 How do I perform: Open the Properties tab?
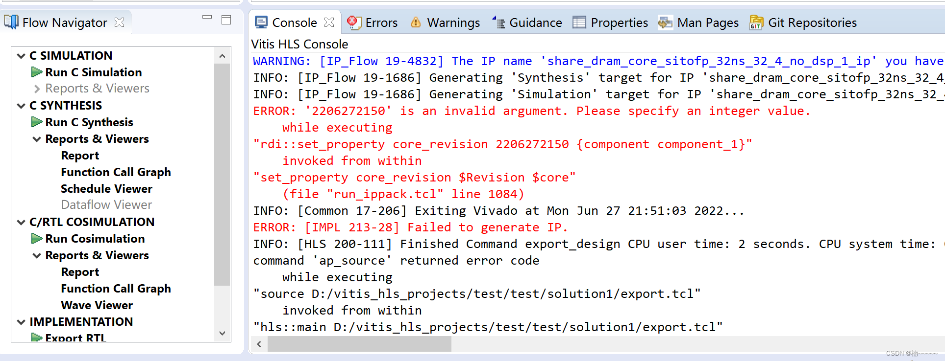click(x=619, y=23)
